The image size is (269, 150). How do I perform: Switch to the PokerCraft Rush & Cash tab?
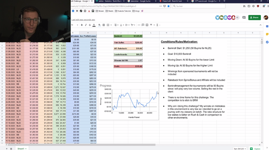pos(174,1)
